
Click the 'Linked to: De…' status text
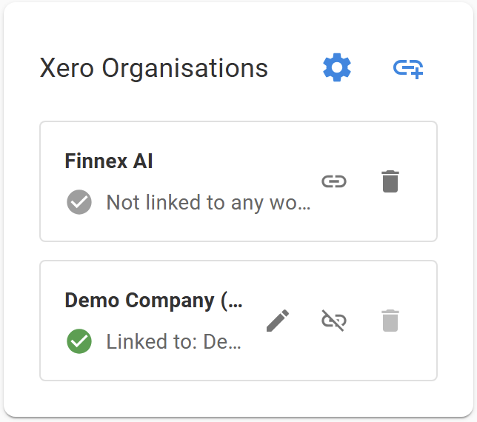174,341
